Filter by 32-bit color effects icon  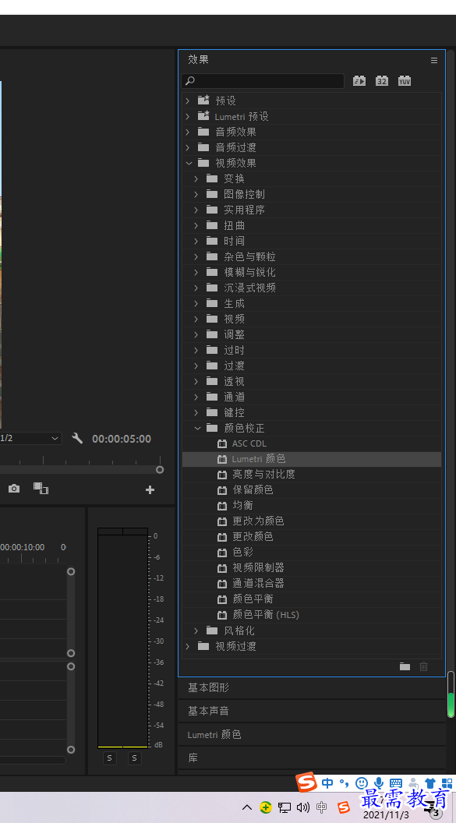(381, 81)
